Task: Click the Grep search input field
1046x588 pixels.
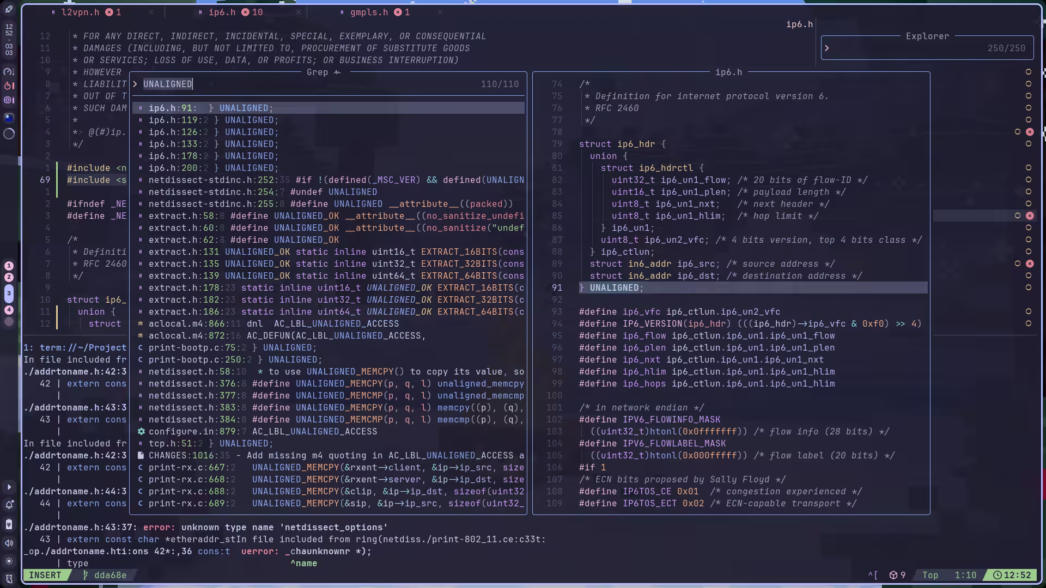Action: 305,84
